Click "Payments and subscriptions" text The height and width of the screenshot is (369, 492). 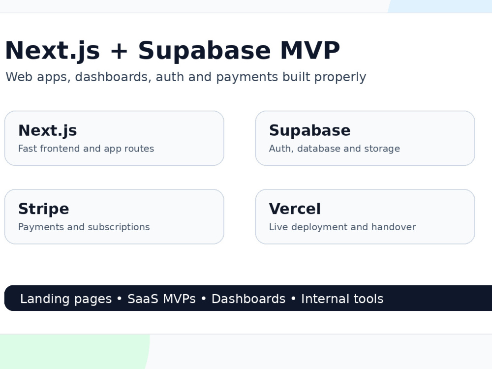coord(84,227)
